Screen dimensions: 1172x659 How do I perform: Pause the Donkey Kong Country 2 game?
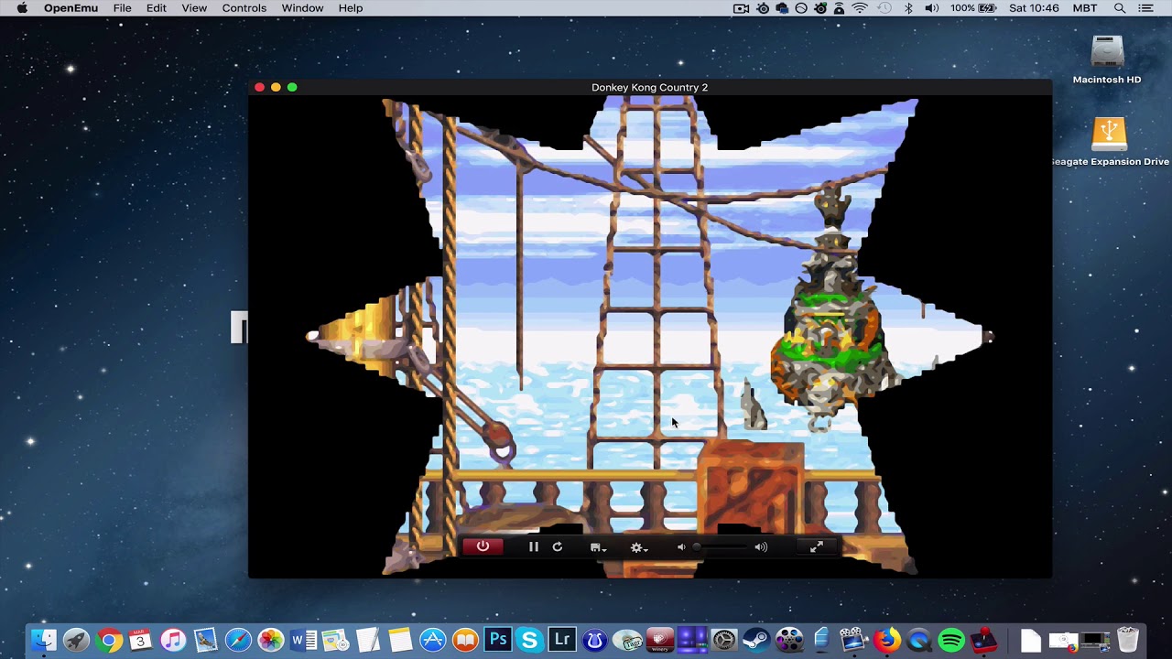(534, 546)
